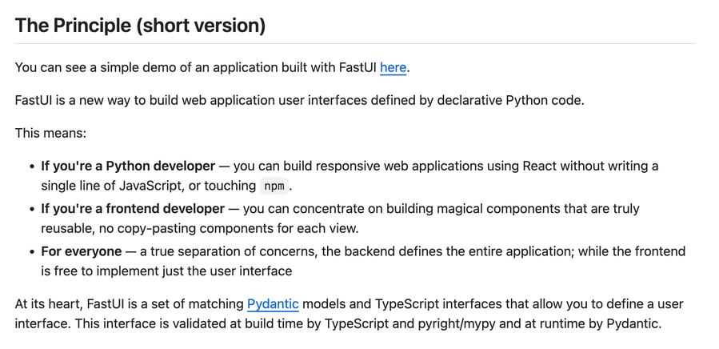Click 'The Principle (short version)' heading
This screenshot has width=719, height=349.
pyautogui.click(x=140, y=26)
